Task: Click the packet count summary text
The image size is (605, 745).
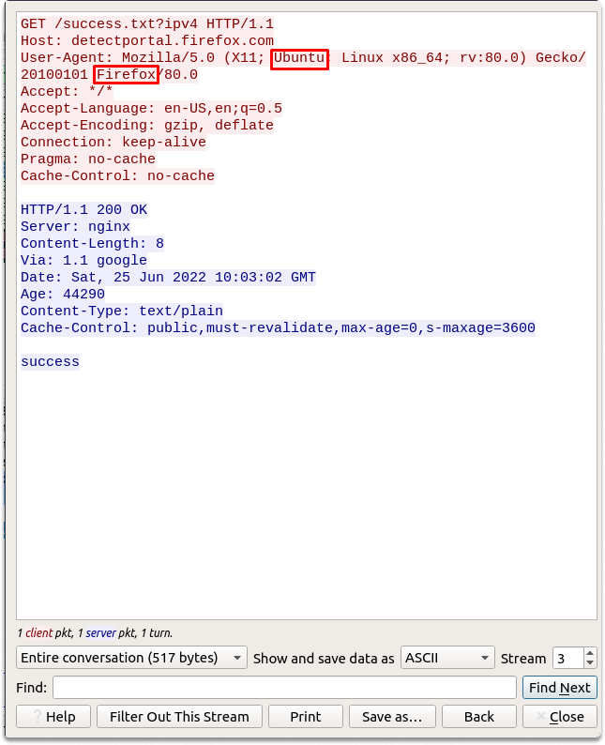Action: coord(95,632)
